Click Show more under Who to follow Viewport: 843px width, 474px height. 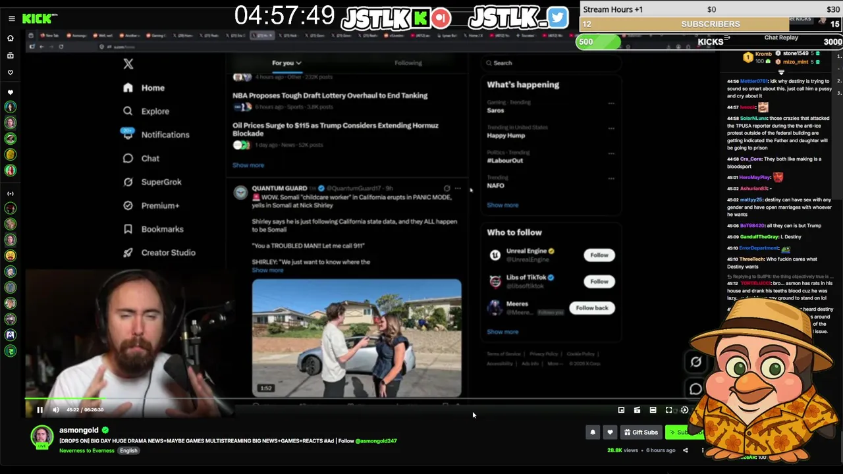pyautogui.click(x=503, y=332)
